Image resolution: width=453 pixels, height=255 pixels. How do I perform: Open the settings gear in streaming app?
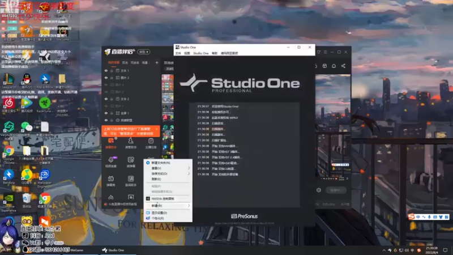tap(319, 190)
